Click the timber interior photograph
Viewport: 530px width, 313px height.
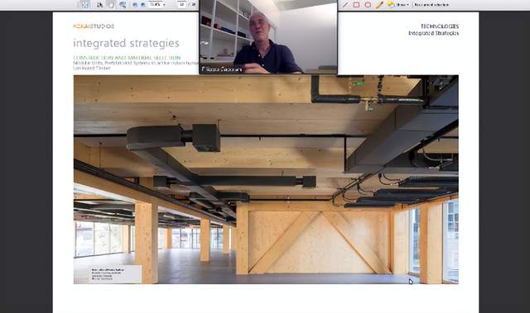(266, 179)
